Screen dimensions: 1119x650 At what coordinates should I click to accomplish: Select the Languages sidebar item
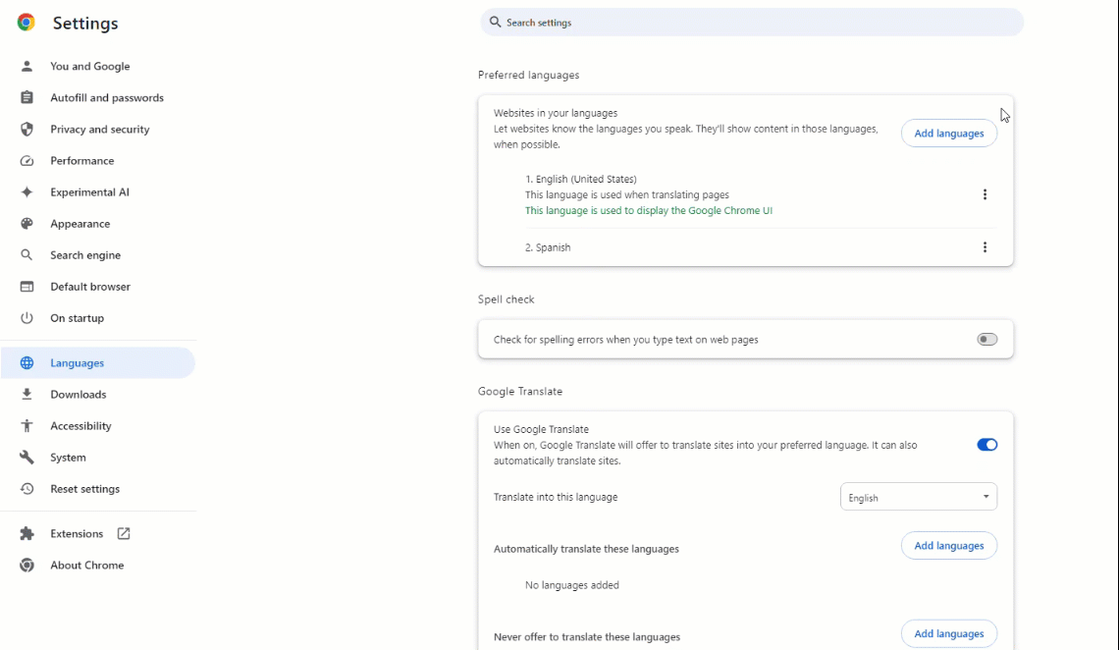click(x=98, y=362)
